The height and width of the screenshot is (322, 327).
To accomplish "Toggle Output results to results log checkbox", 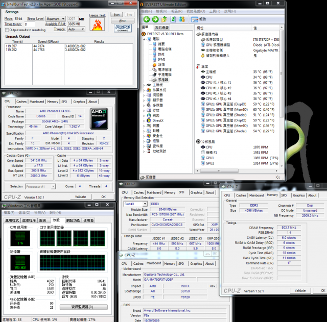I will [7, 30].
